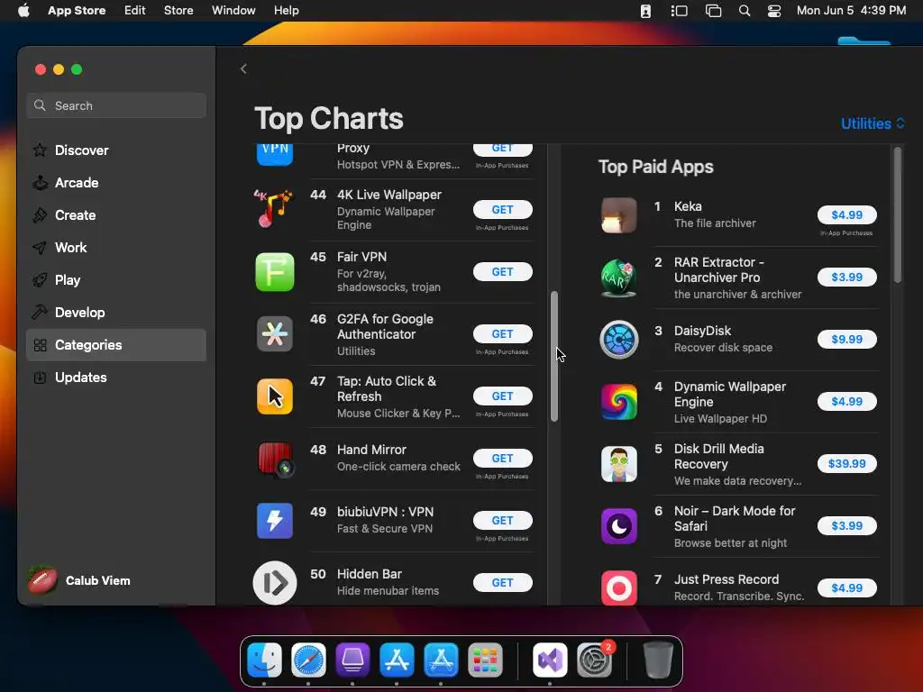Select Updates in the sidebar

tap(116, 378)
